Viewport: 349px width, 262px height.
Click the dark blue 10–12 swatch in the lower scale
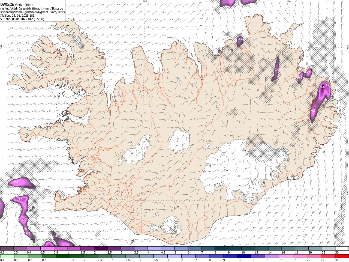(244, 256)
